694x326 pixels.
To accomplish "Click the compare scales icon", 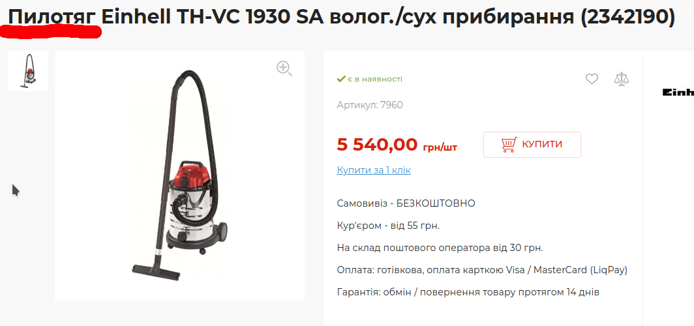I will [x=622, y=79].
